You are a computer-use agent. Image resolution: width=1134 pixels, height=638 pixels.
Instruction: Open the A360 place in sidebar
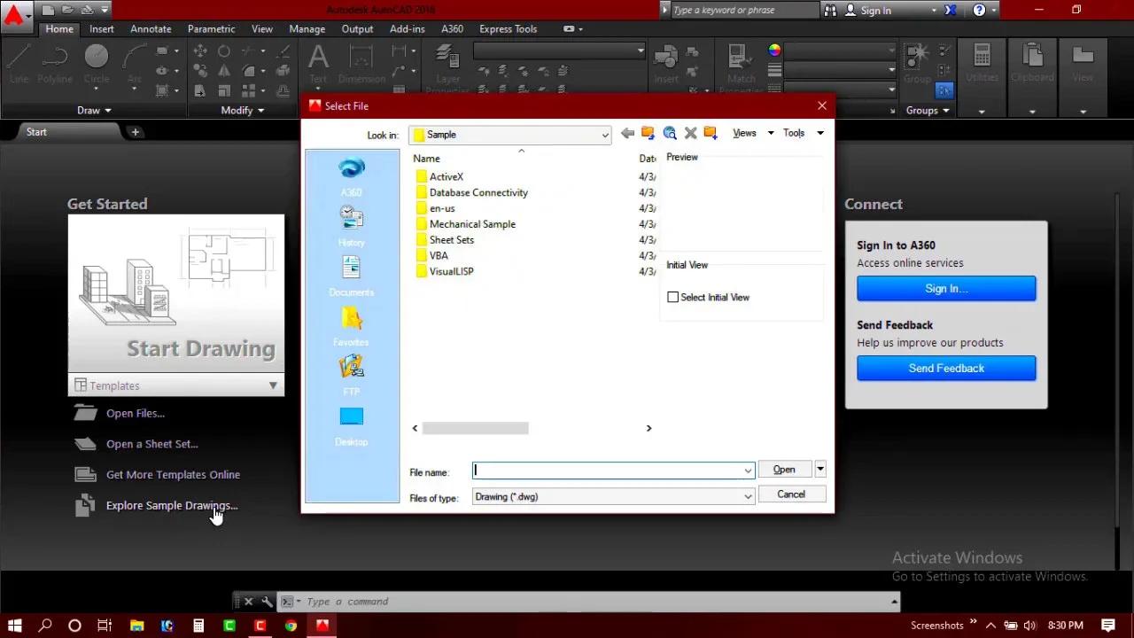(x=351, y=176)
